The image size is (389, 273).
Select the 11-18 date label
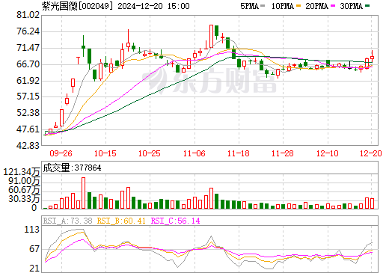tap(239, 153)
